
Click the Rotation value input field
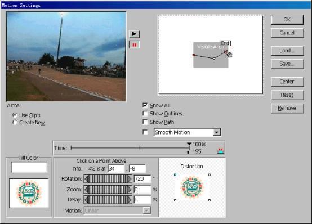pos(142,179)
